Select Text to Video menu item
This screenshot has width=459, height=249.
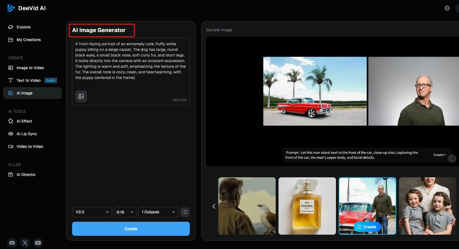coord(28,80)
